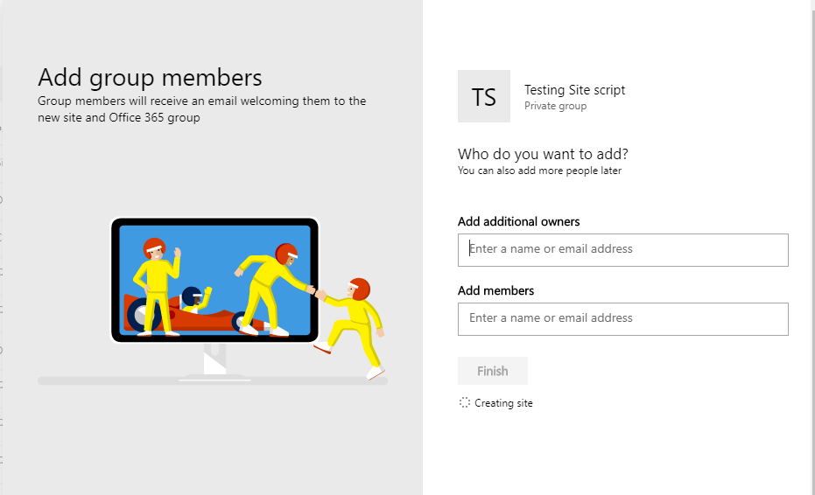Click the helmeted driver in the race car
This screenshot has width=815, height=495.
tap(193, 298)
